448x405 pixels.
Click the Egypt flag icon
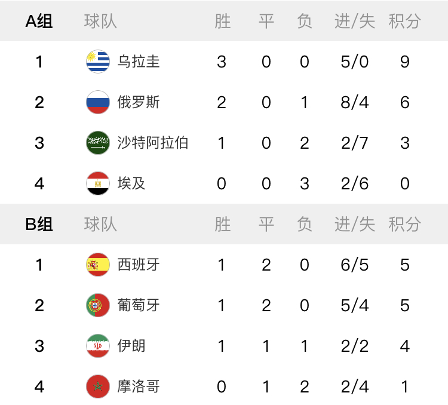[98, 183]
